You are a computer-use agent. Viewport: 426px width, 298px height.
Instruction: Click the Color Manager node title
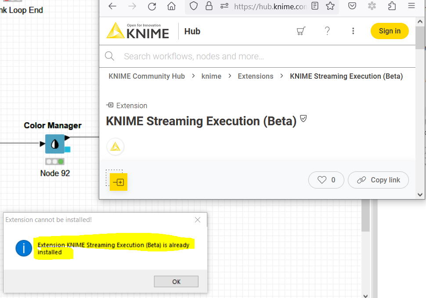53,125
